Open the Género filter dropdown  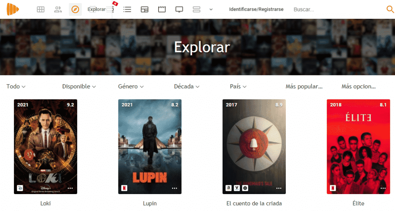point(131,87)
